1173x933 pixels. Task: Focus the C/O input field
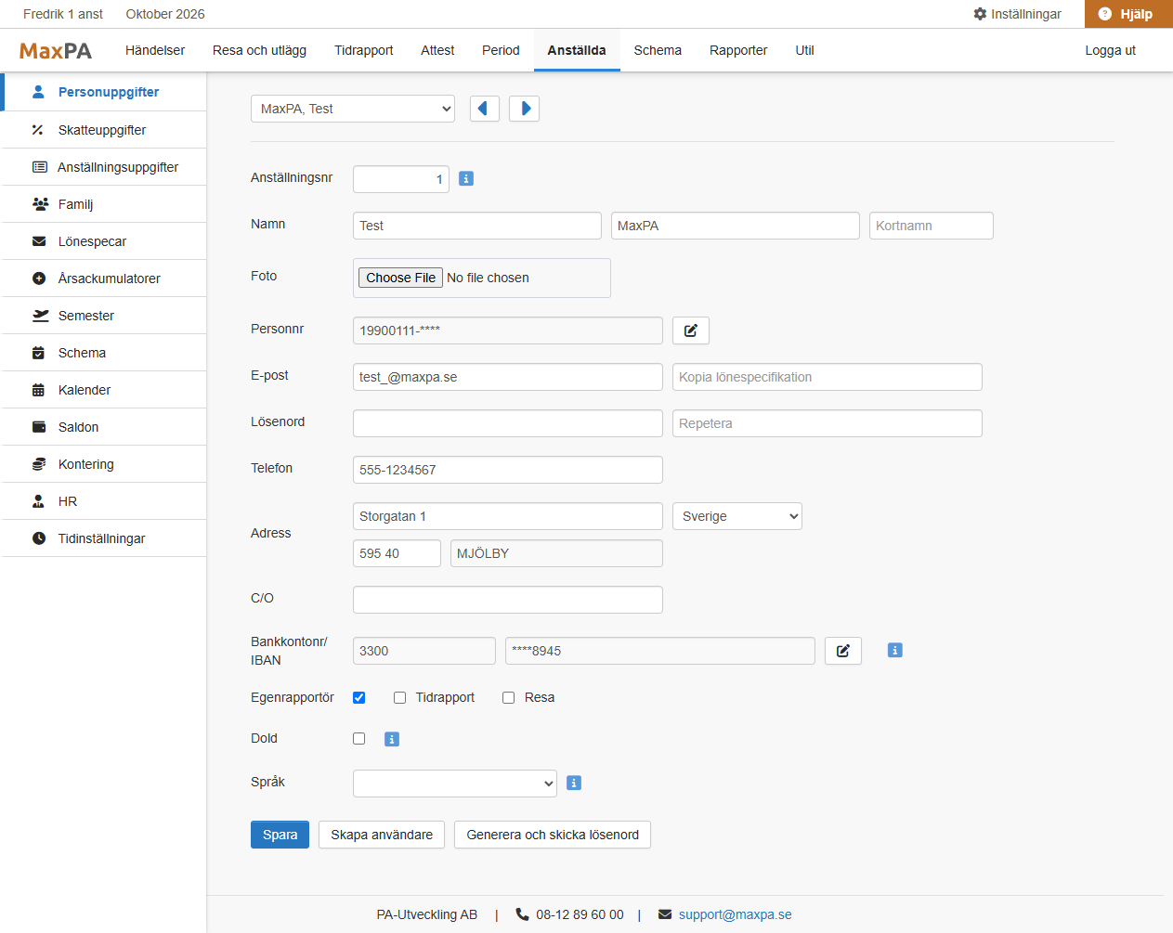[x=508, y=600]
